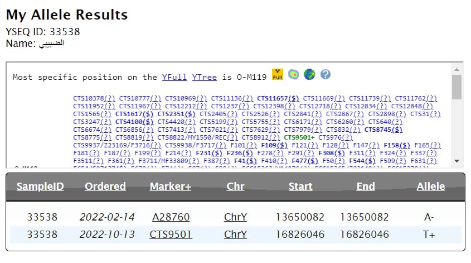Click the CTS640(?) marker link
Image resolution: width=471 pixels, height=263 pixels.
point(385,122)
